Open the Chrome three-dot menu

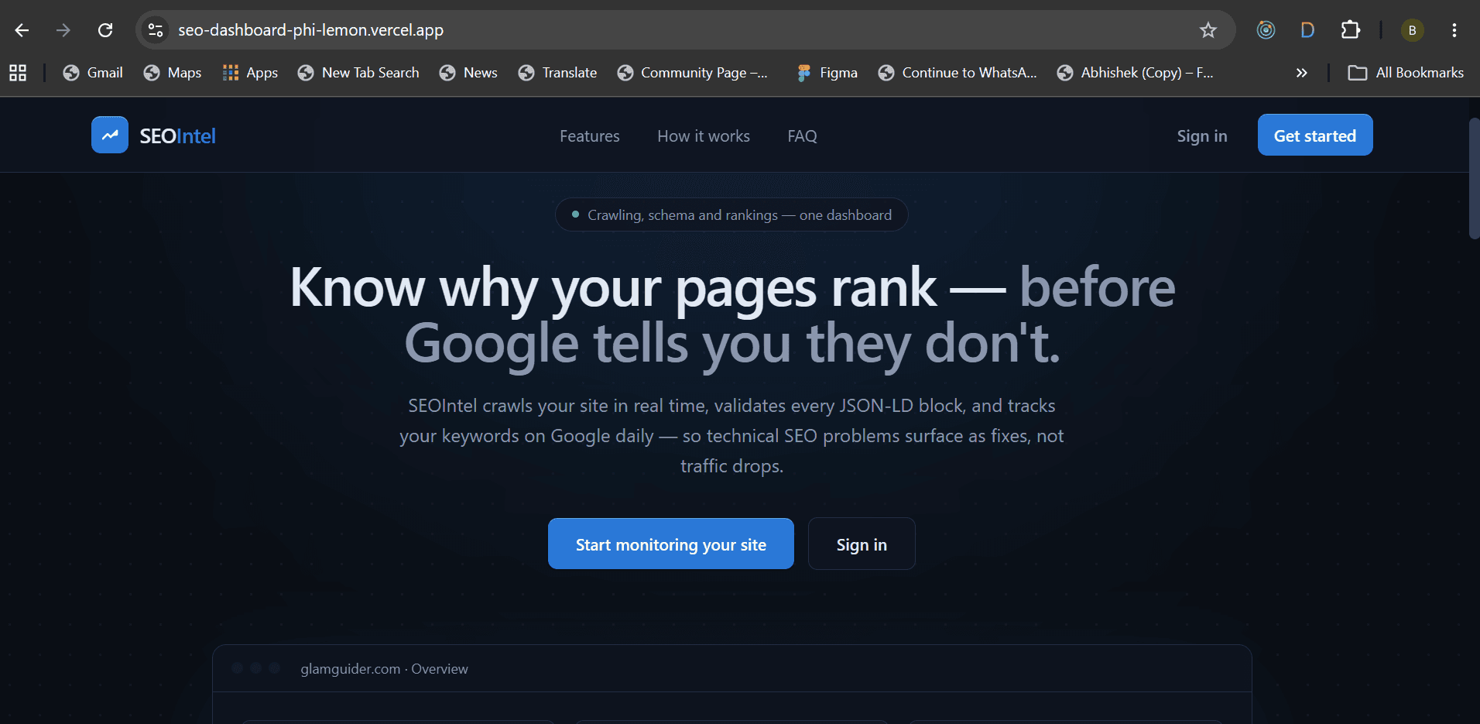coord(1454,30)
